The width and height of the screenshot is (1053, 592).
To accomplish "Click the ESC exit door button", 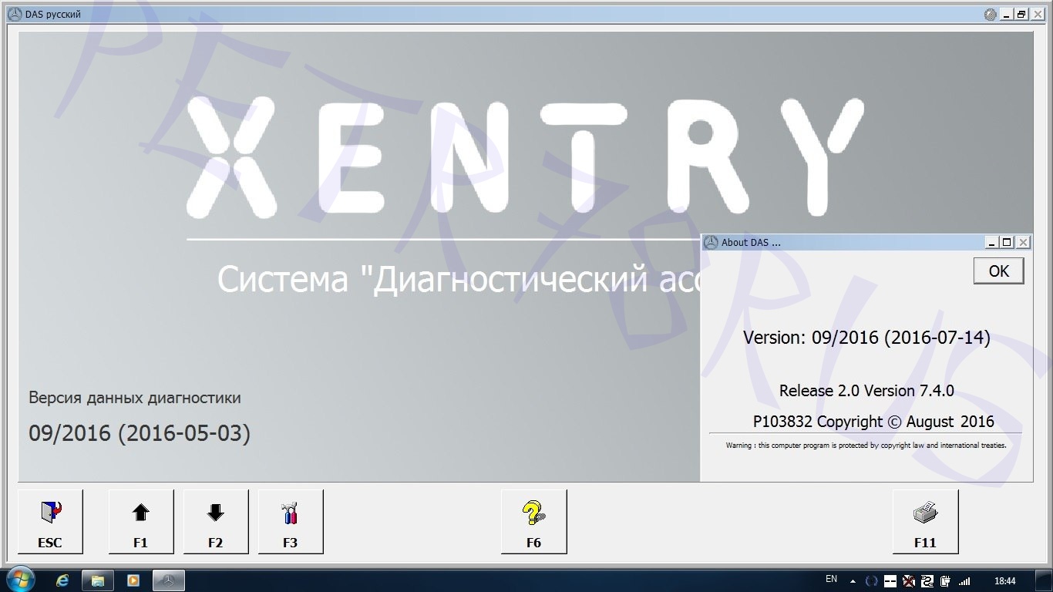I will tap(50, 522).
